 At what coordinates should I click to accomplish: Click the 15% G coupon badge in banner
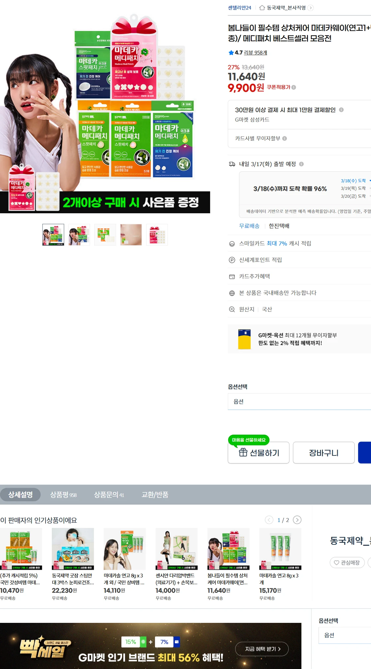pyautogui.click(x=134, y=642)
